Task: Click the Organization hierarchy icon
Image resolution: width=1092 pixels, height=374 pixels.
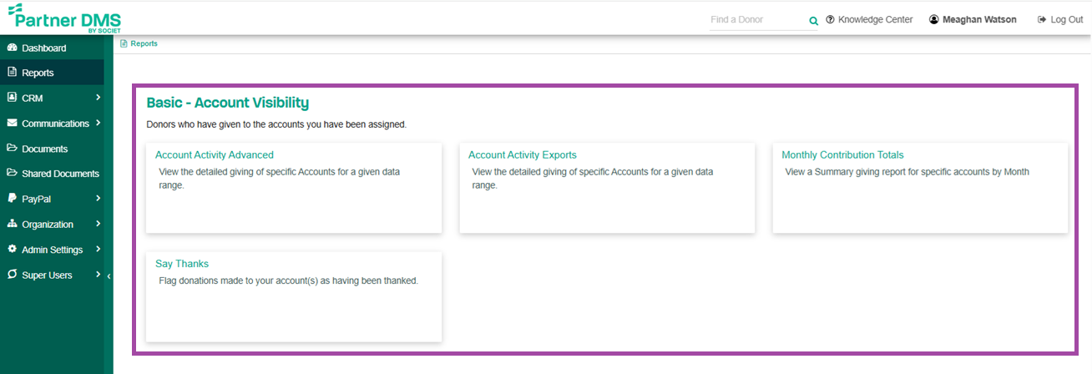Action: pos(12,225)
